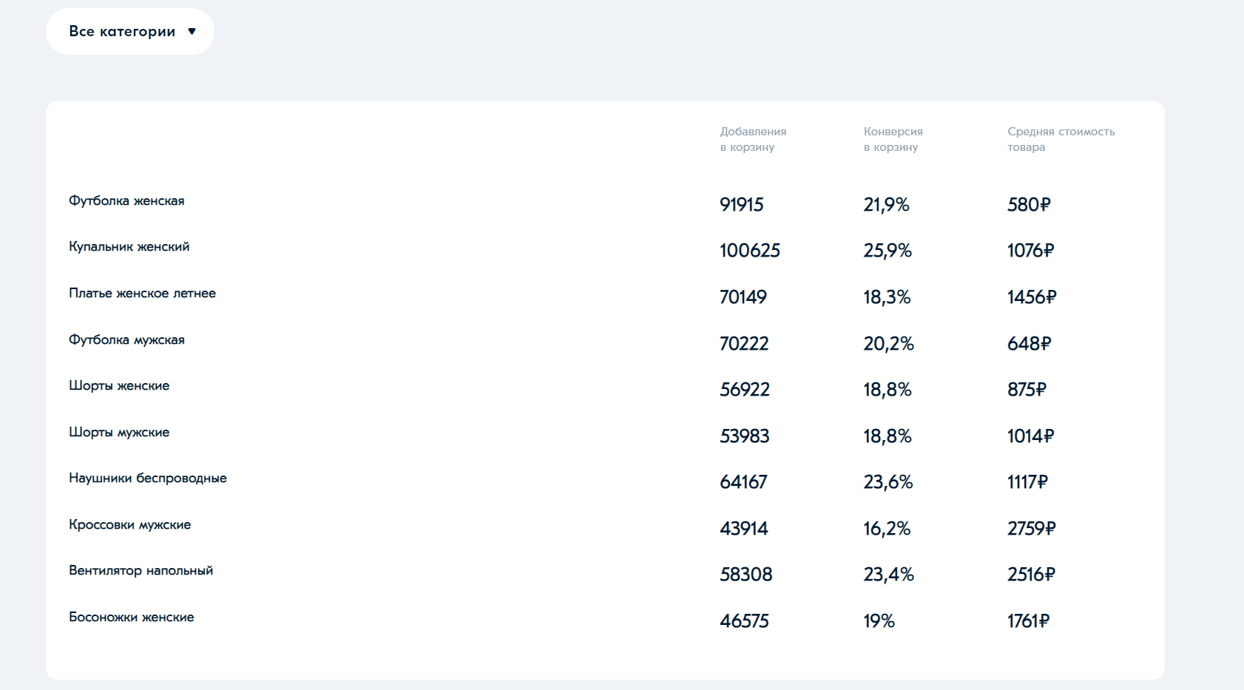
Task: Click Босоножки женские category
Action: (x=132, y=618)
